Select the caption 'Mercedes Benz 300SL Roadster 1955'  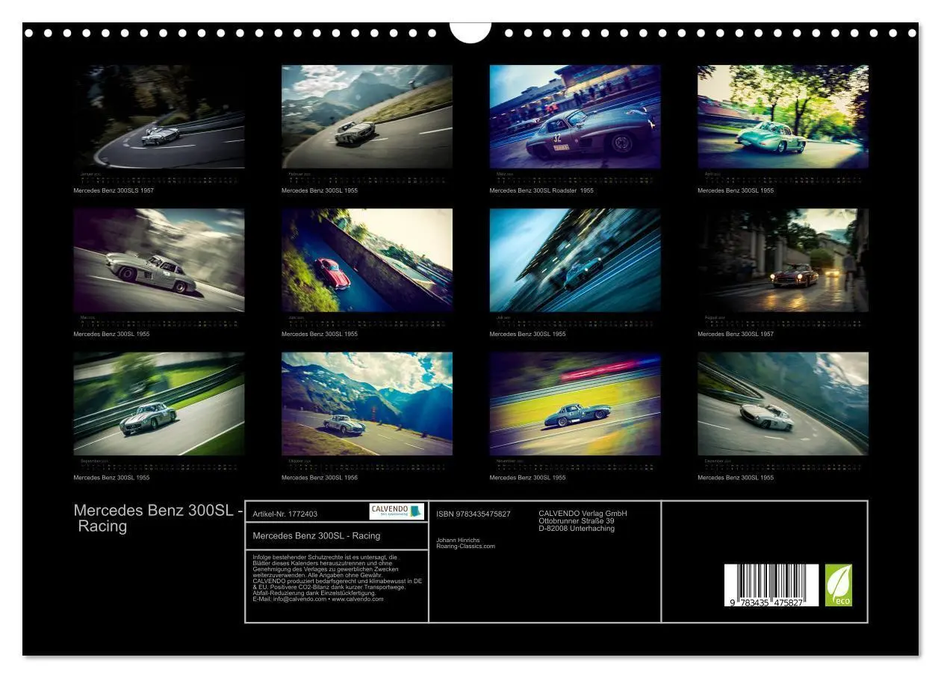pos(541,190)
